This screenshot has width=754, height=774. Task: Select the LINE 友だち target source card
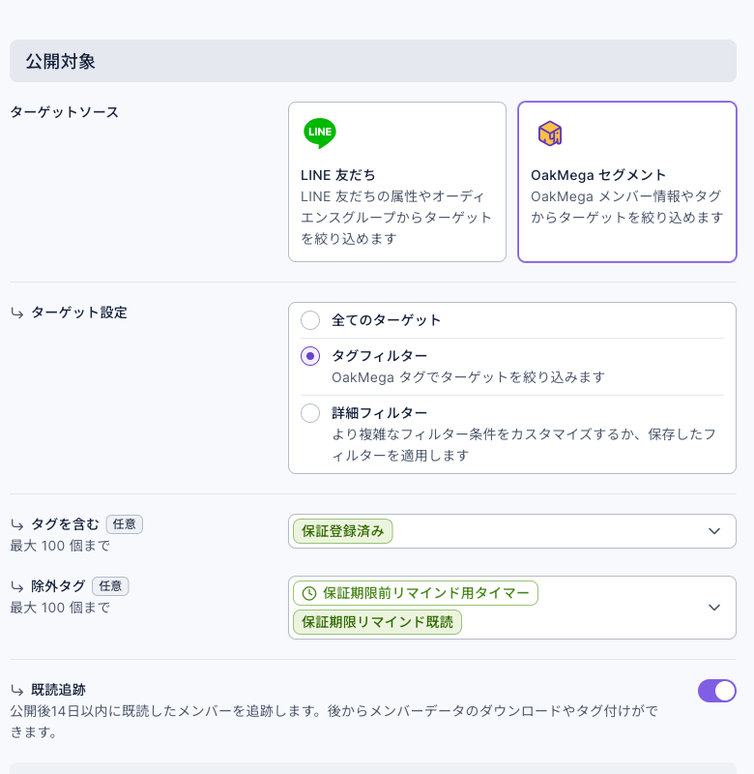pyautogui.click(x=397, y=182)
